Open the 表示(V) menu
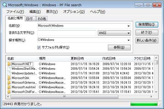Screen dimensions: 164x109 [x=52, y=12]
